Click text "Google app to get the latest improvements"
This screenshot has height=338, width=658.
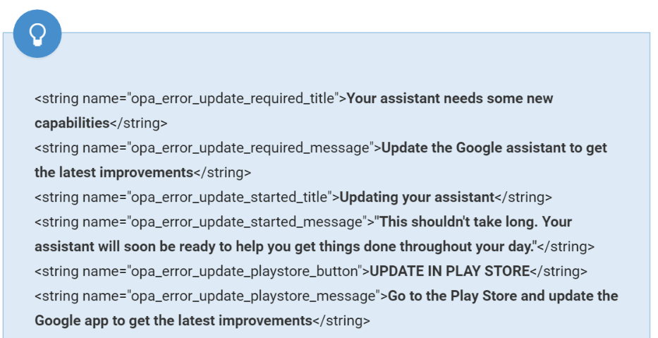coord(173,320)
